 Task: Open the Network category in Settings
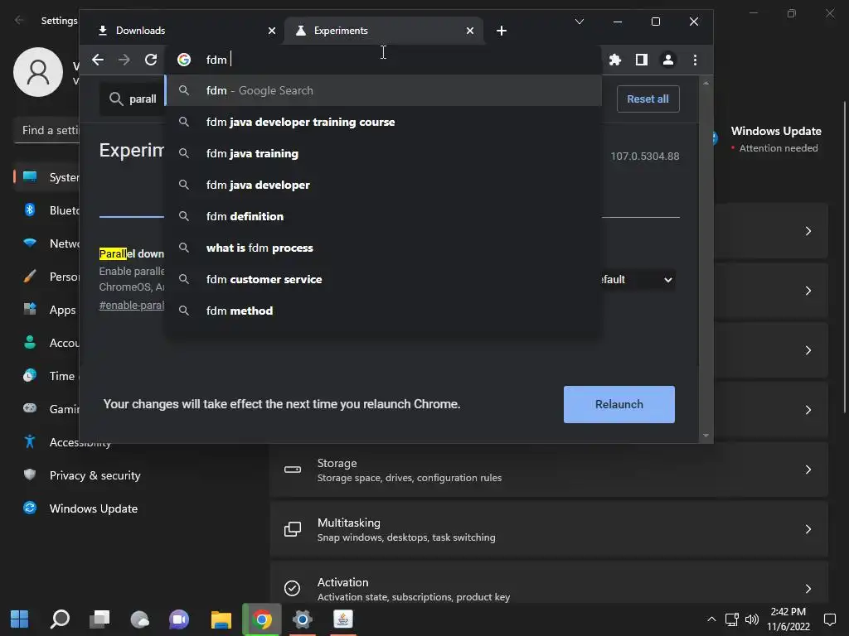(x=47, y=243)
